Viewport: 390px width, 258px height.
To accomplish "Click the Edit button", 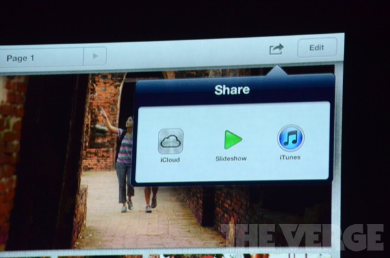I will pyautogui.click(x=317, y=47).
